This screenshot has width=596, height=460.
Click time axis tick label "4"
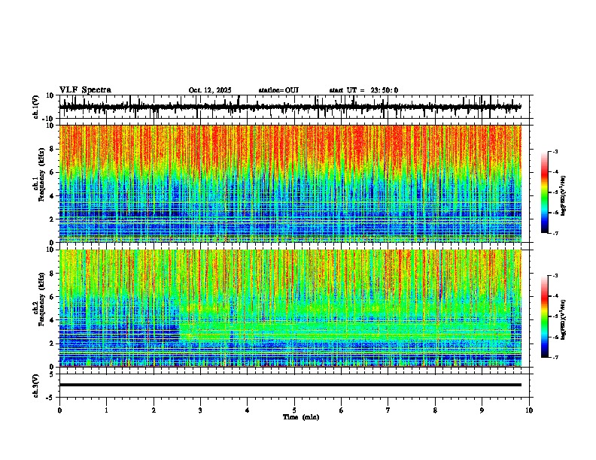[x=248, y=410]
